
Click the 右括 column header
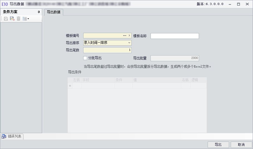(x=186, y=80)
